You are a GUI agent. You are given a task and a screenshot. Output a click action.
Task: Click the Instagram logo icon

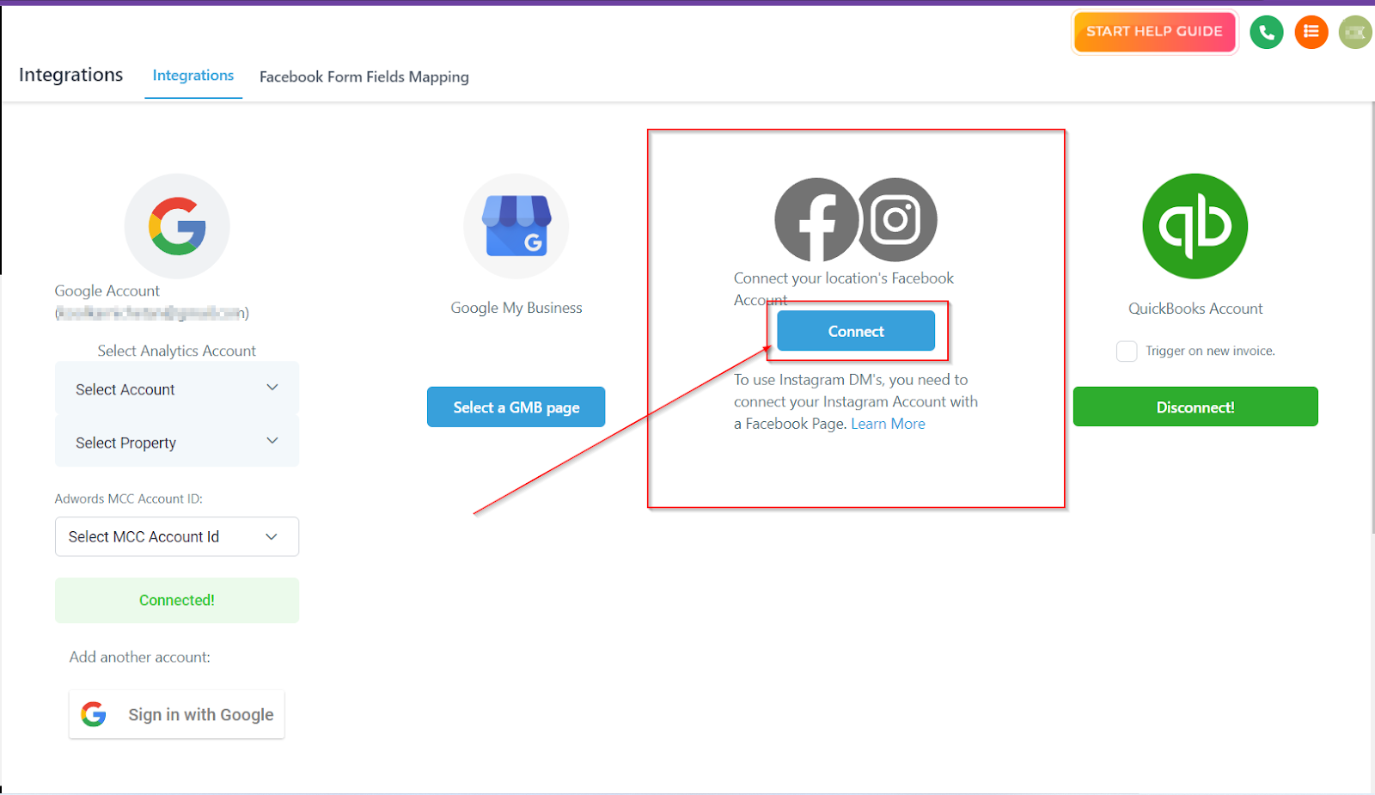(x=895, y=220)
